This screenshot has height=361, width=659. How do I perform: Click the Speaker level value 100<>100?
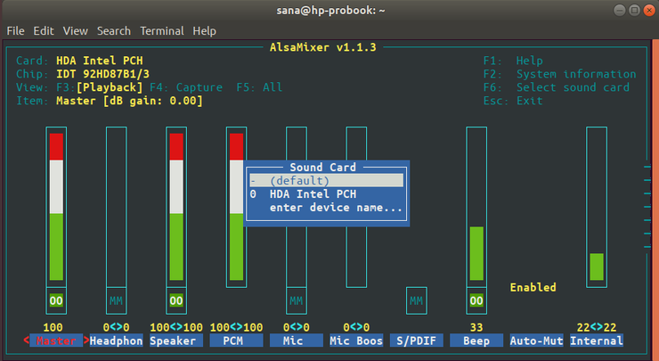pyautogui.click(x=176, y=327)
